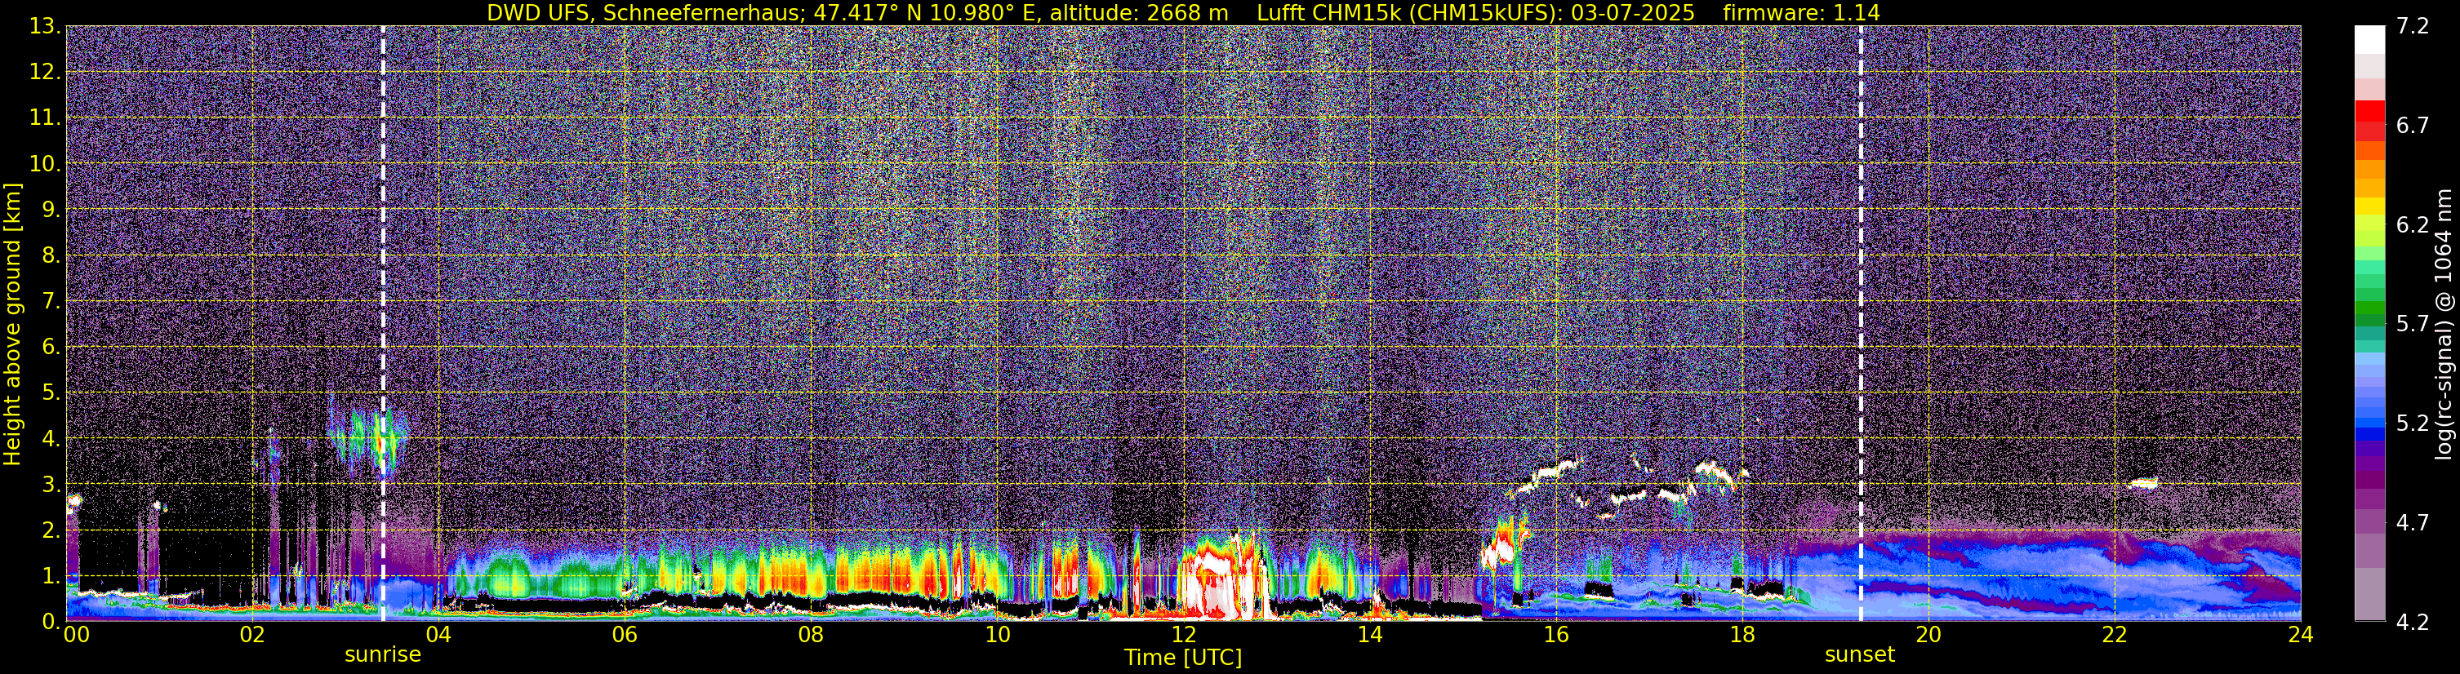Click the "5.2" colorbar tick value
The image size is (2460, 674).
[x=2413, y=423]
